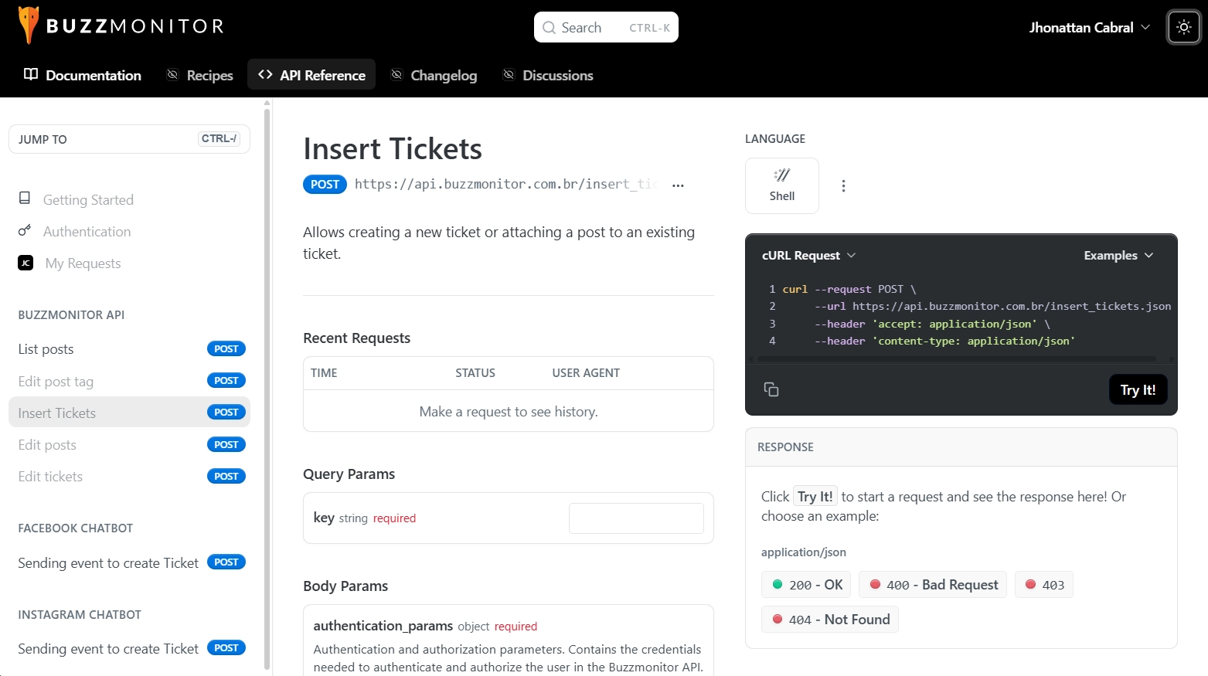The image size is (1208, 676).
Task: Click the code brackets icon for API Reference
Action: click(x=265, y=74)
